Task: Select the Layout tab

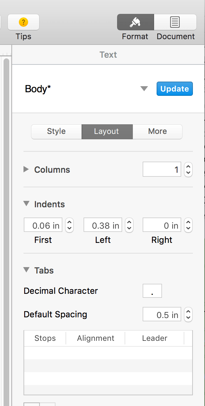Action: pyautogui.click(x=107, y=131)
